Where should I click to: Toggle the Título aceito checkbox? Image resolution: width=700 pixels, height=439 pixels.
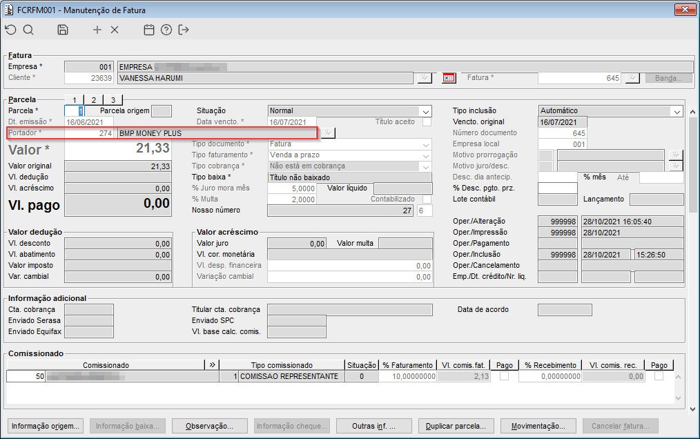click(427, 122)
